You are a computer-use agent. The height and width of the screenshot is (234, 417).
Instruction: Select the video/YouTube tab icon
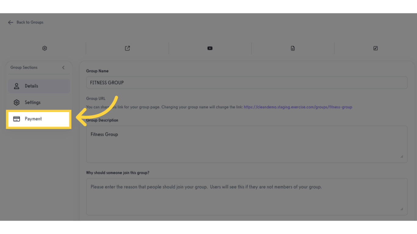(x=210, y=48)
